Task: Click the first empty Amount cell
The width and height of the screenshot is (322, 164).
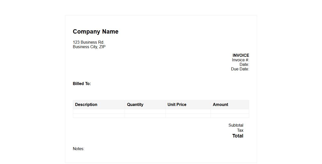Action: (x=230, y=111)
